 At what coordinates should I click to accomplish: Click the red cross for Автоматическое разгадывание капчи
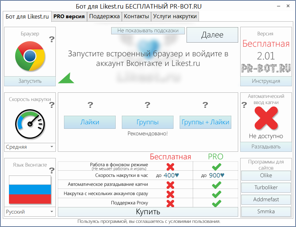tap(170, 185)
